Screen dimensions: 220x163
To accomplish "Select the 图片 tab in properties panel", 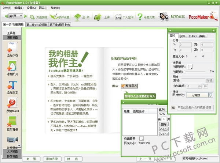I will tap(173, 36).
